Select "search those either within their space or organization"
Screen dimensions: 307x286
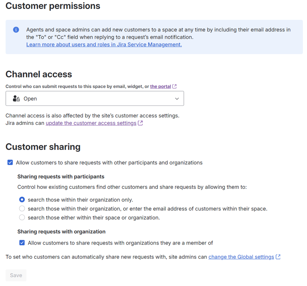pos(22,217)
